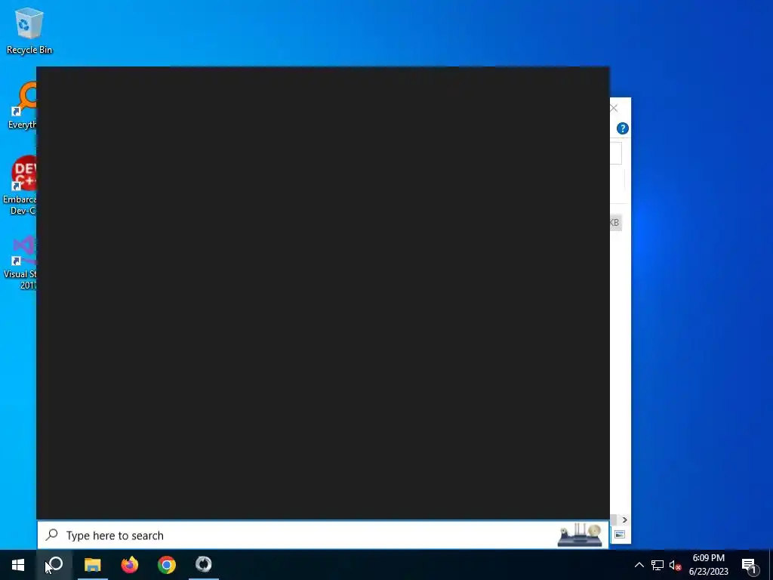
Task: Toggle the taskbar search circle button
Action: point(55,564)
